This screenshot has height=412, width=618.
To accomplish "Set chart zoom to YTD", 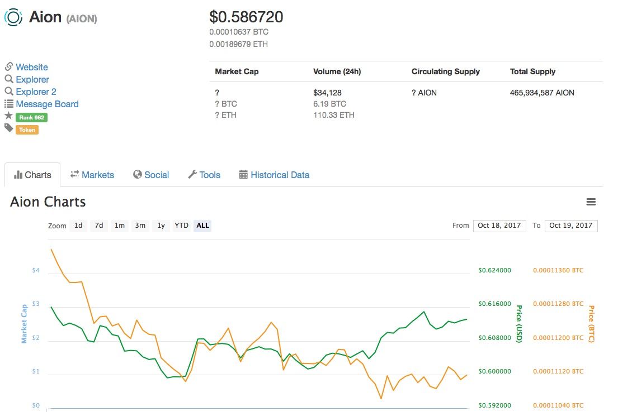I will [x=182, y=226].
